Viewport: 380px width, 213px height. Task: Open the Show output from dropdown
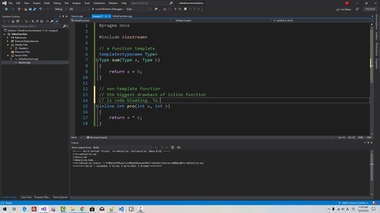tap(122, 147)
